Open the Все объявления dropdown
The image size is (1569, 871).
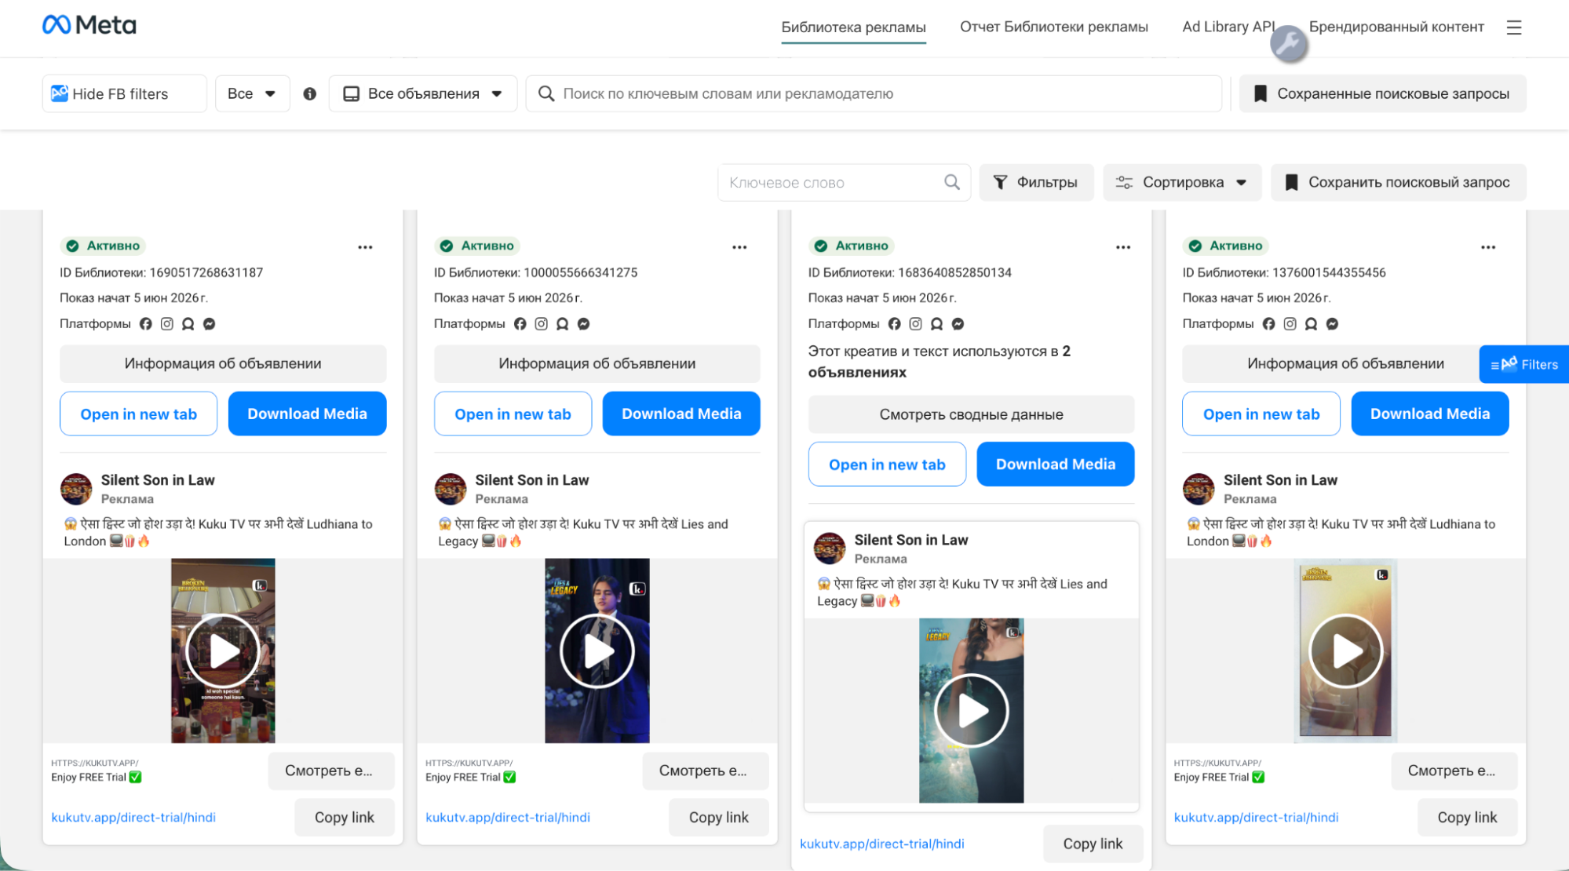coord(423,94)
